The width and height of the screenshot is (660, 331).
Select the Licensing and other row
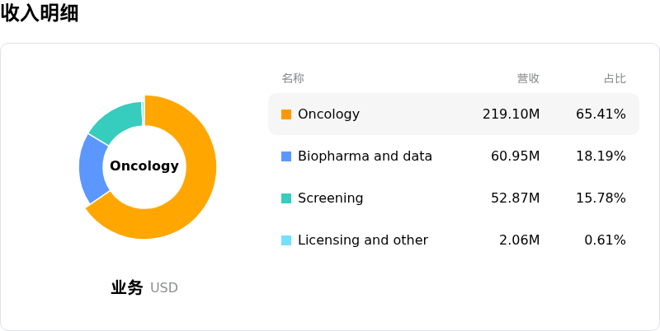[454, 240]
